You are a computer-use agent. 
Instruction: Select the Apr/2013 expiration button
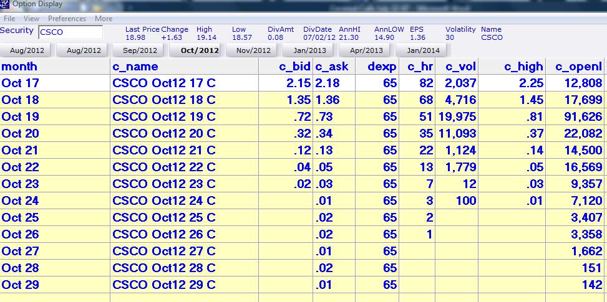tap(366, 50)
